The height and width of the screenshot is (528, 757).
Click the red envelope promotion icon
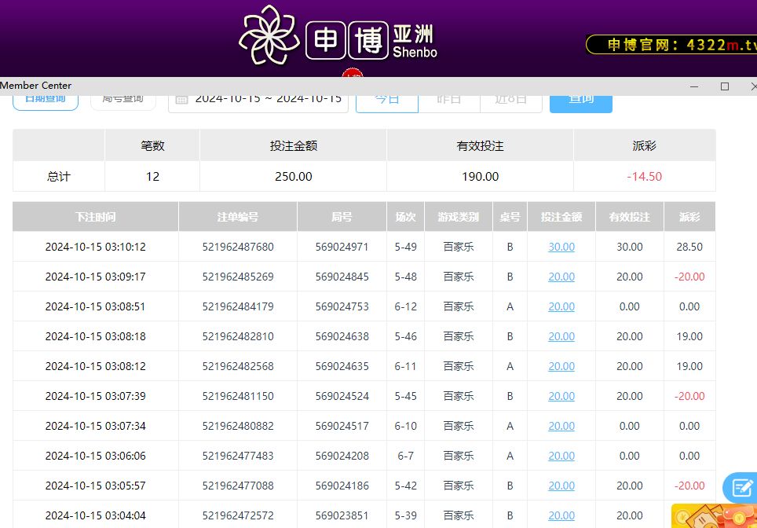tap(713, 516)
